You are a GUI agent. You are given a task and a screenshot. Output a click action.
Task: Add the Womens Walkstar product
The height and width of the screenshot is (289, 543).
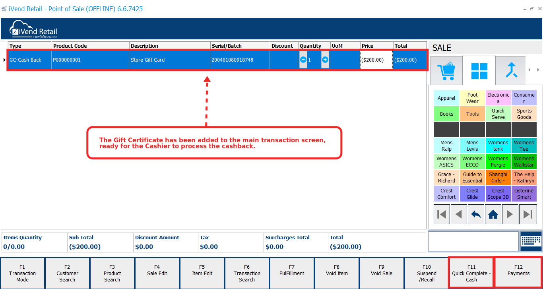[x=524, y=161]
